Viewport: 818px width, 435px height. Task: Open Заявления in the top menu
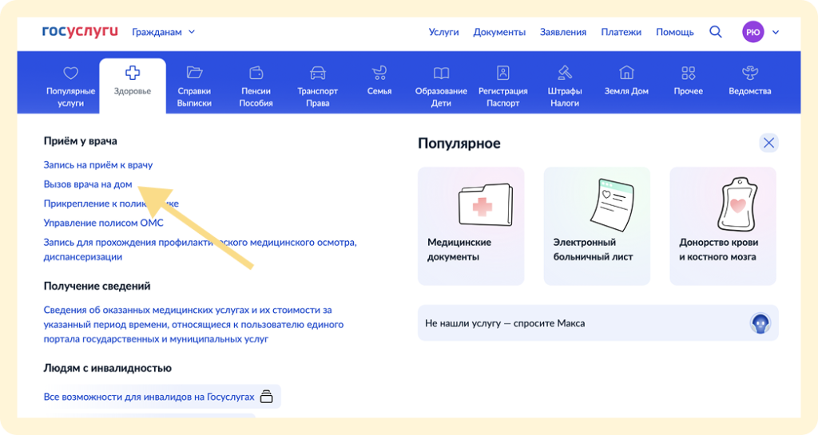point(563,32)
